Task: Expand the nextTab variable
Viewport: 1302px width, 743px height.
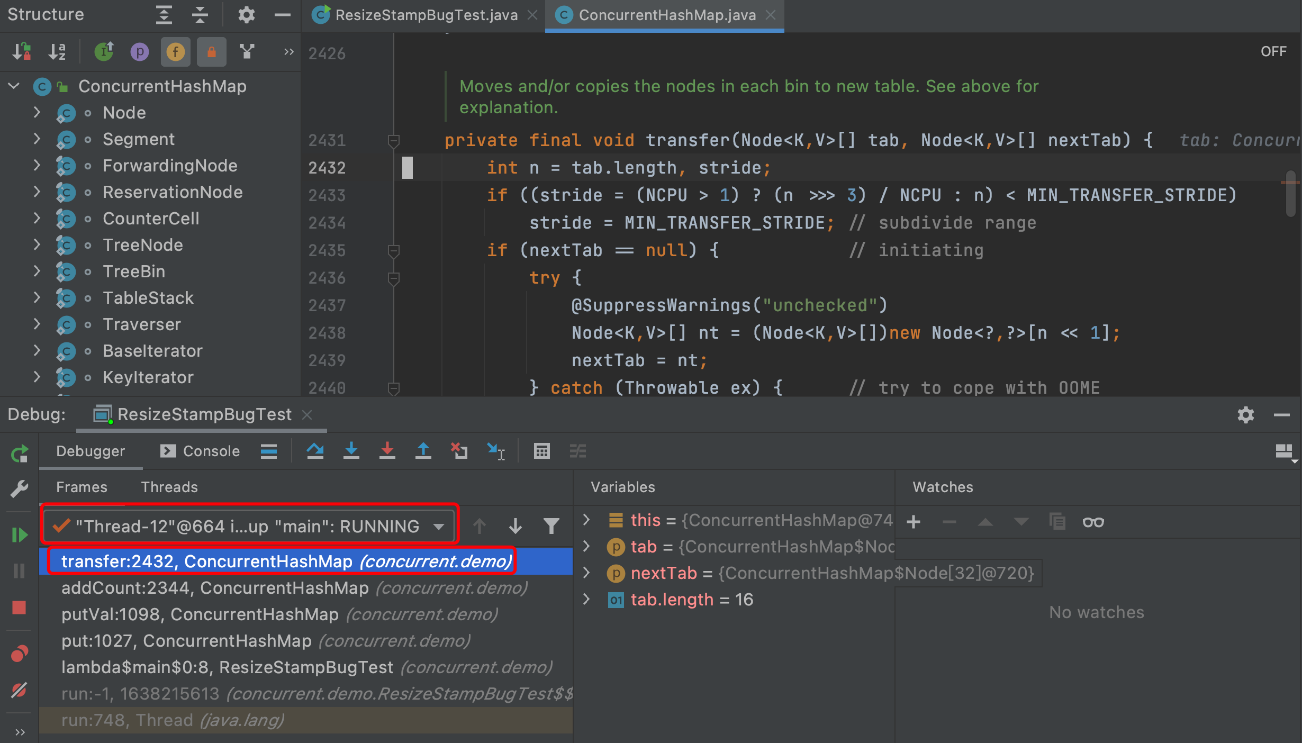Action: pos(587,573)
